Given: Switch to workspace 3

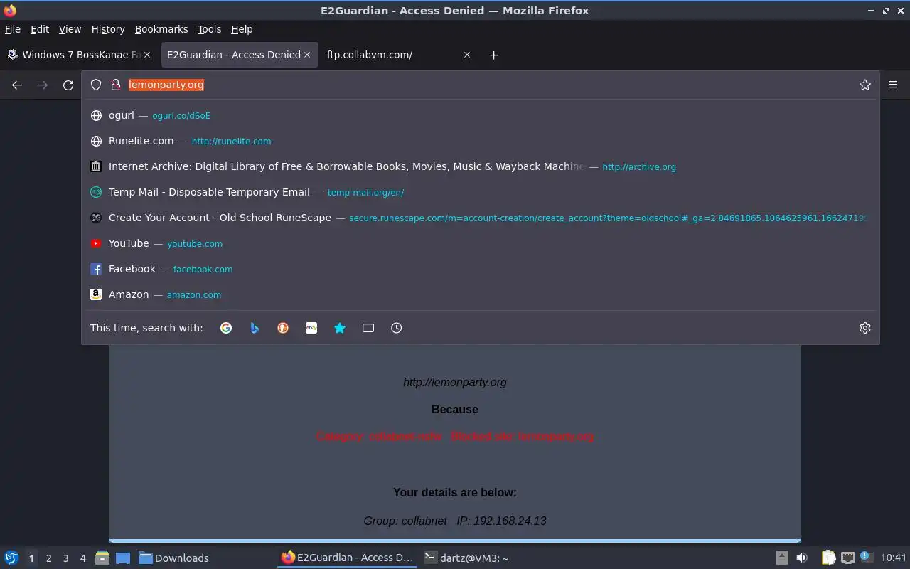Looking at the screenshot, I should click(65, 558).
